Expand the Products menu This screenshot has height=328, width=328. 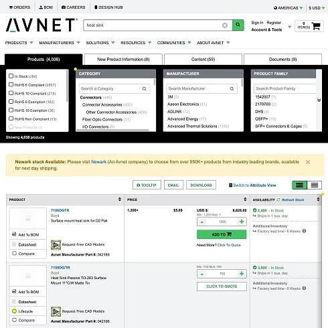(x=19, y=43)
